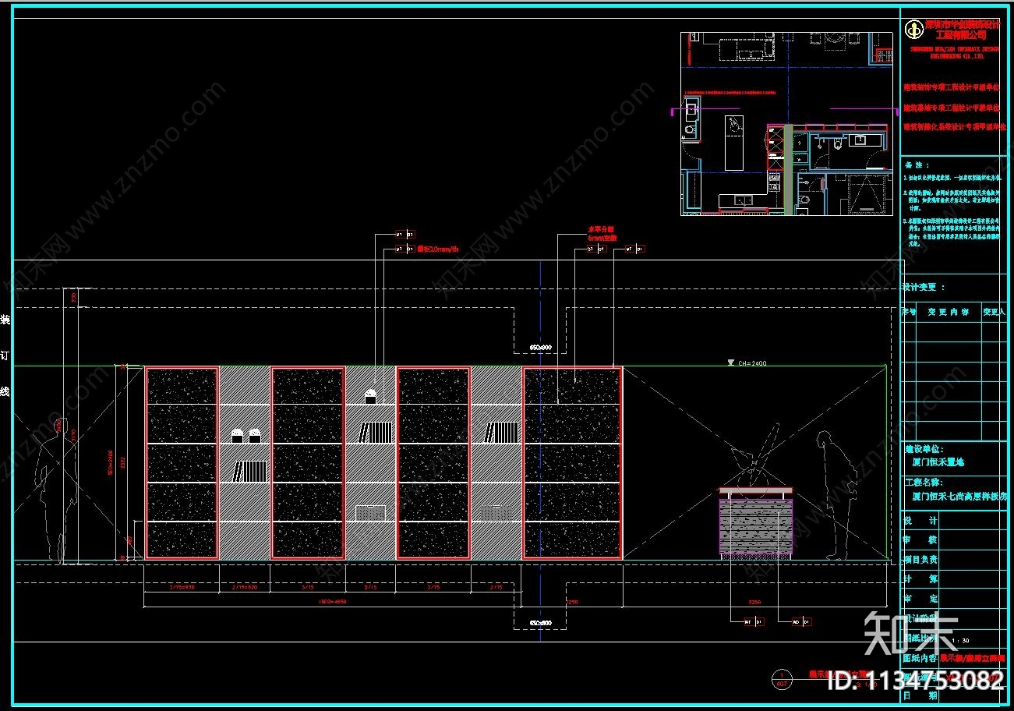The width and height of the screenshot is (1014, 711).
Task: Click the fourth red-framed display panel
Action: [572, 463]
